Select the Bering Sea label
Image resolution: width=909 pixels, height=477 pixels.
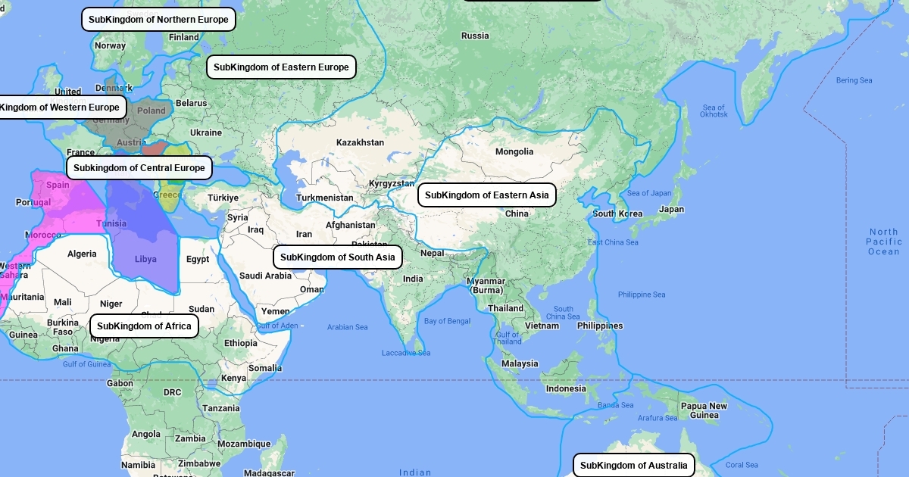(854, 80)
